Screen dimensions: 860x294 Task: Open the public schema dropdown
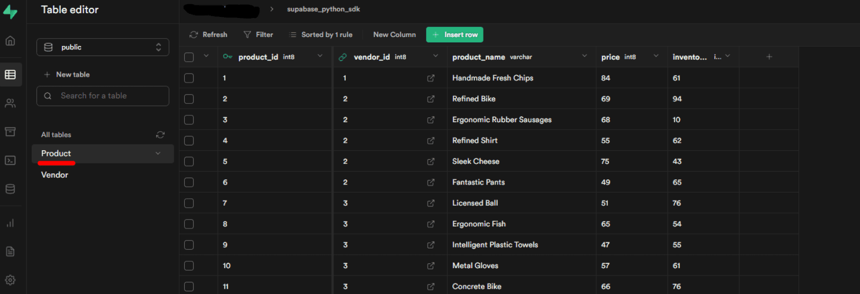tap(103, 47)
